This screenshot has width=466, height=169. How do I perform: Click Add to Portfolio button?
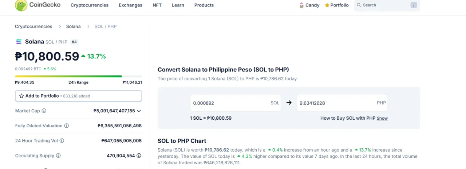coord(78,96)
